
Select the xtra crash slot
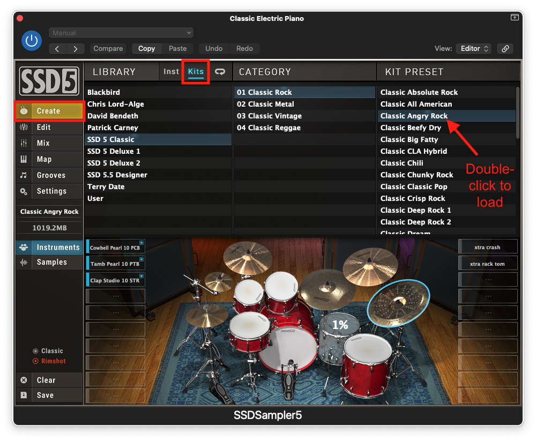click(487, 247)
